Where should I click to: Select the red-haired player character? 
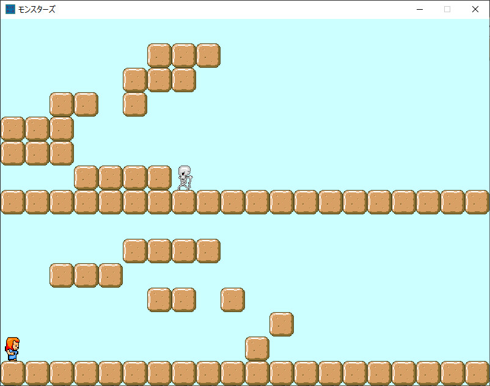12,349
